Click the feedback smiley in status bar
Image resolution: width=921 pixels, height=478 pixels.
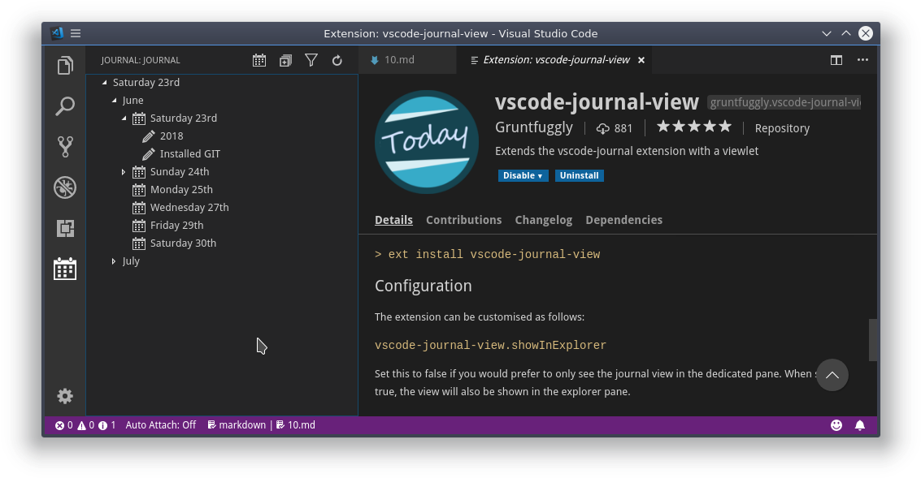tap(836, 425)
